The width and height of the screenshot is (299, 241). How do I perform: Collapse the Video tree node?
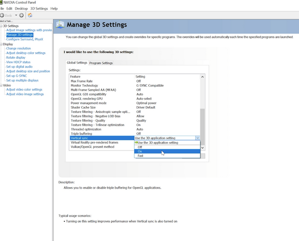(x=1, y=85)
